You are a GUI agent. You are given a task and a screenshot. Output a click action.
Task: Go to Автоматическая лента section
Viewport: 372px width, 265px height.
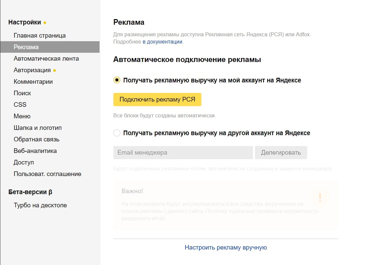pyautogui.click(x=46, y=59)
